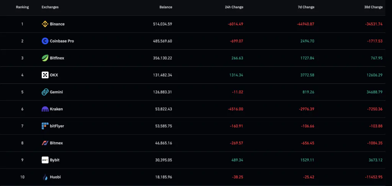Sort by the Balance column header
Viewport: 392px width, 186px height.
click(x=166, y=7)
